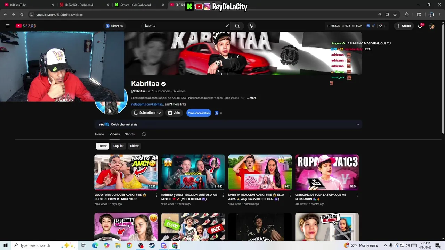Viewport: 445px width, 250px height.
Task: Sort videos by Oldest
Action: click(x=134, y=146)
